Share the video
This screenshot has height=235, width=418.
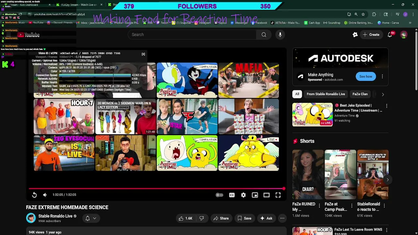coord(220,218)
